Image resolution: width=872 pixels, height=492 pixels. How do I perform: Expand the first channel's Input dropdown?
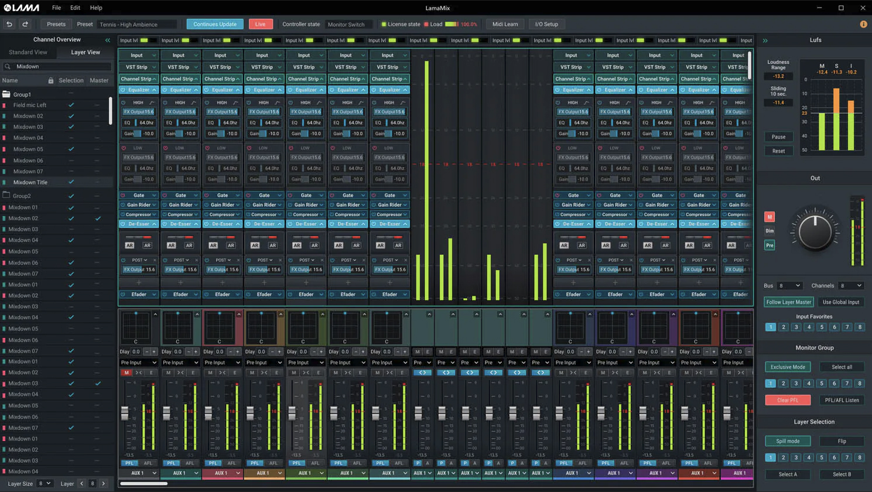tap(139, 55)
